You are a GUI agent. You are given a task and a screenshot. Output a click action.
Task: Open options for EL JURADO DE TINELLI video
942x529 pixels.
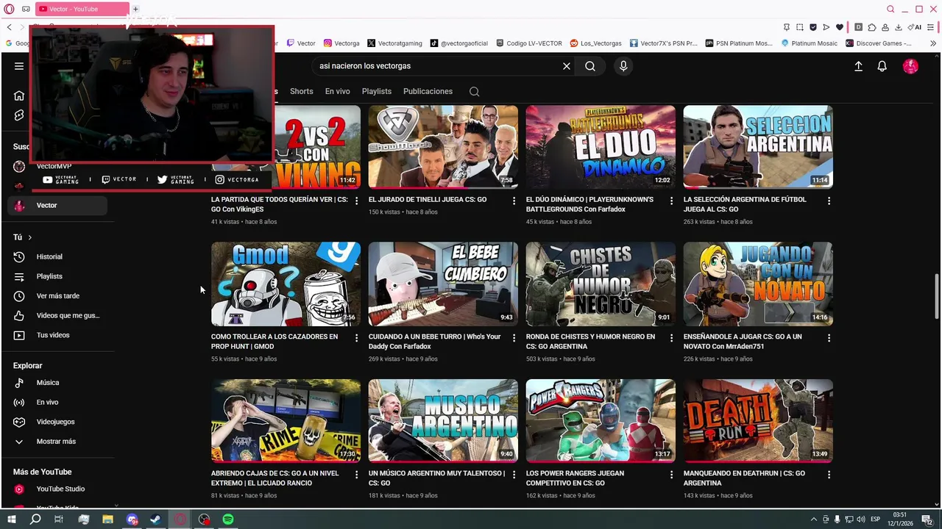click(x=514, y=201)
